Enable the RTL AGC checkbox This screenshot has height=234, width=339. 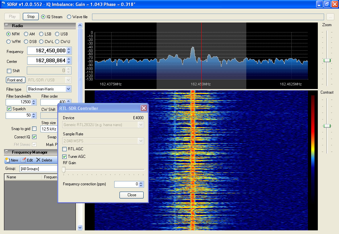coord(65,149)
